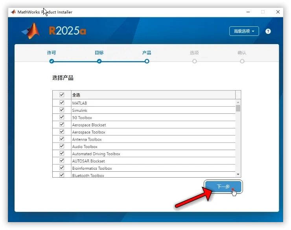Toggle the 全选 checkbox
The image size is (291, 230).
coord(62,95)
